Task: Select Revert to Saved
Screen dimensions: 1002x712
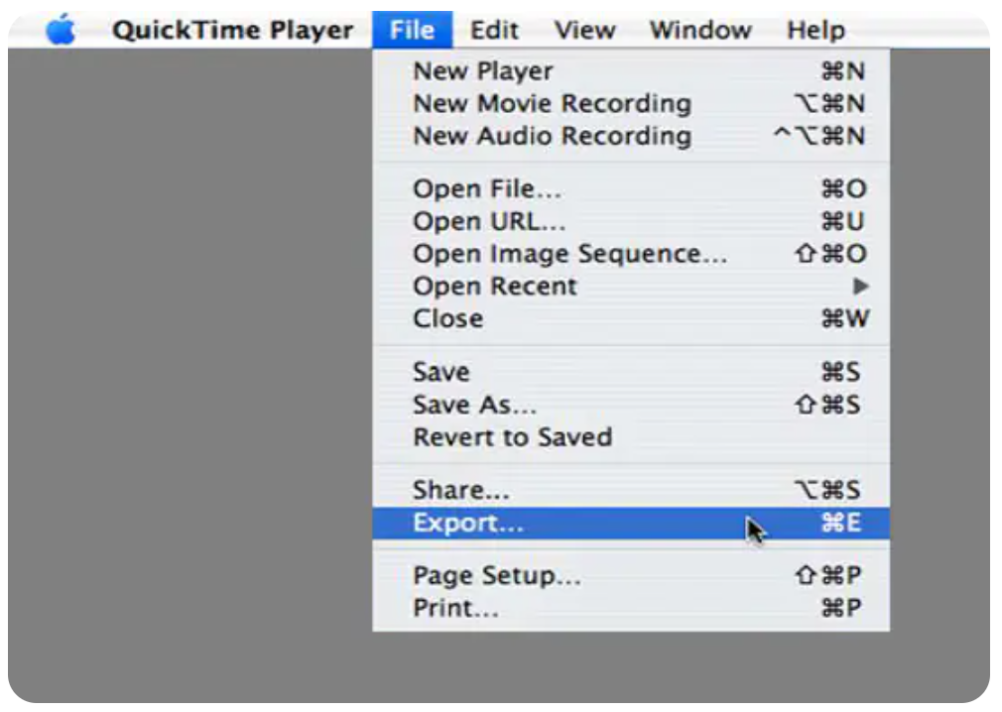Action: pos(631,437)
